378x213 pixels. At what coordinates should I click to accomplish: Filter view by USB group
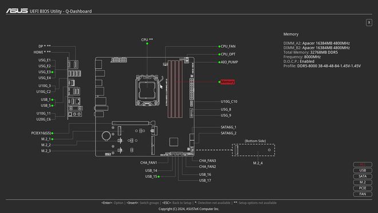click(363, 171)
